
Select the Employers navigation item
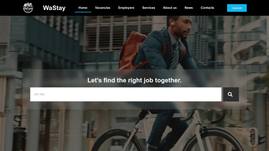[x=126, y=8]
